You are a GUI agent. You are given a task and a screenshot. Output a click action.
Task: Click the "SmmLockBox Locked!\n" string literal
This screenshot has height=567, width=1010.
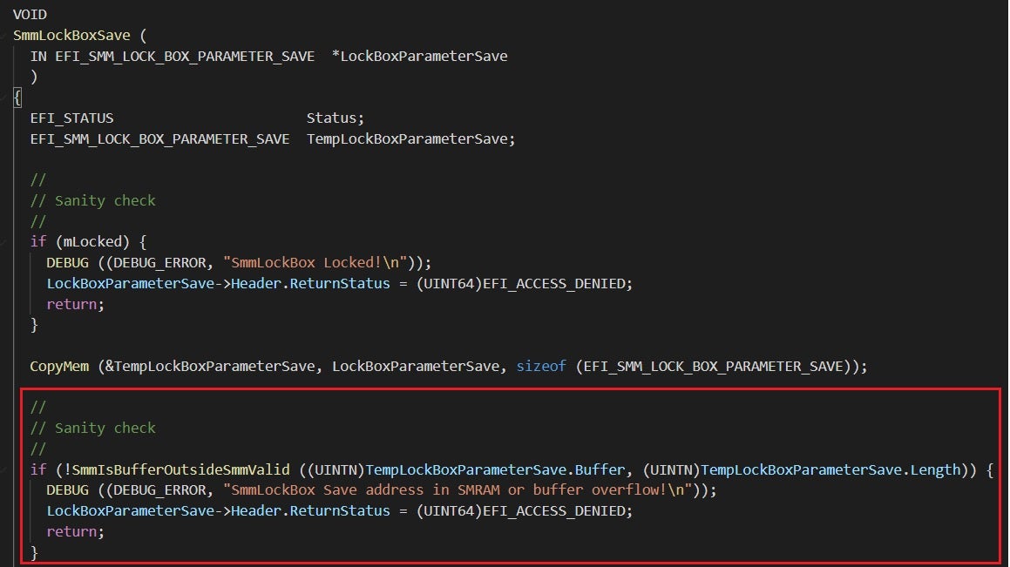(322, 262)
